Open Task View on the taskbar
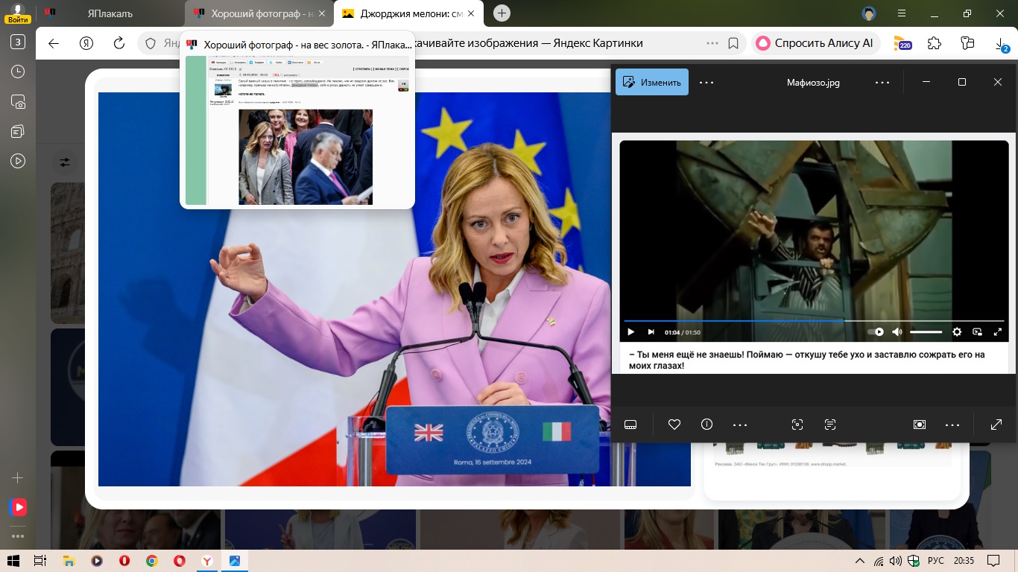1018x572 pixels. pos(40,561)
